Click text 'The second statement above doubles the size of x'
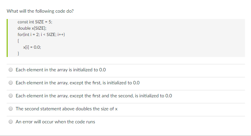 point(67,109)
